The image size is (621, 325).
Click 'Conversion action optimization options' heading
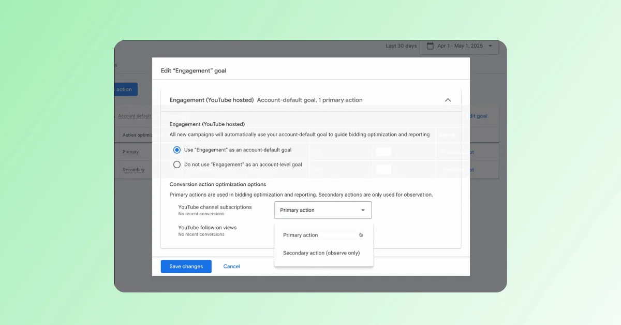coord(218,184)
